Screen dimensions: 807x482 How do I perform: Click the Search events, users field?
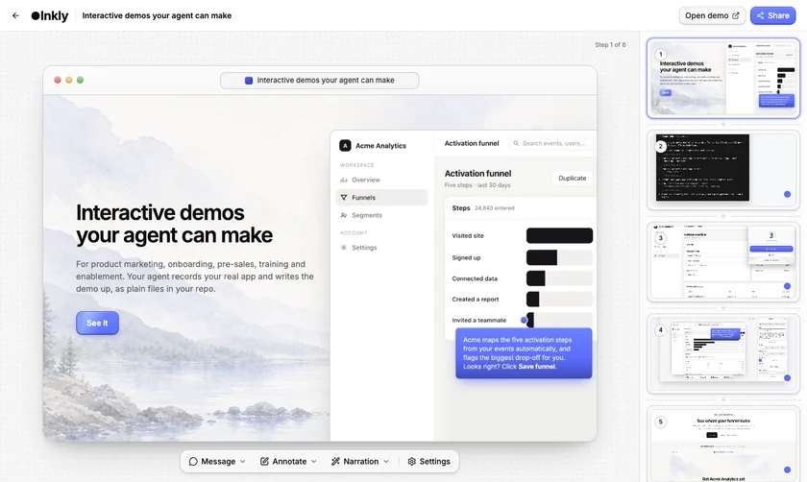pos(551,143)
